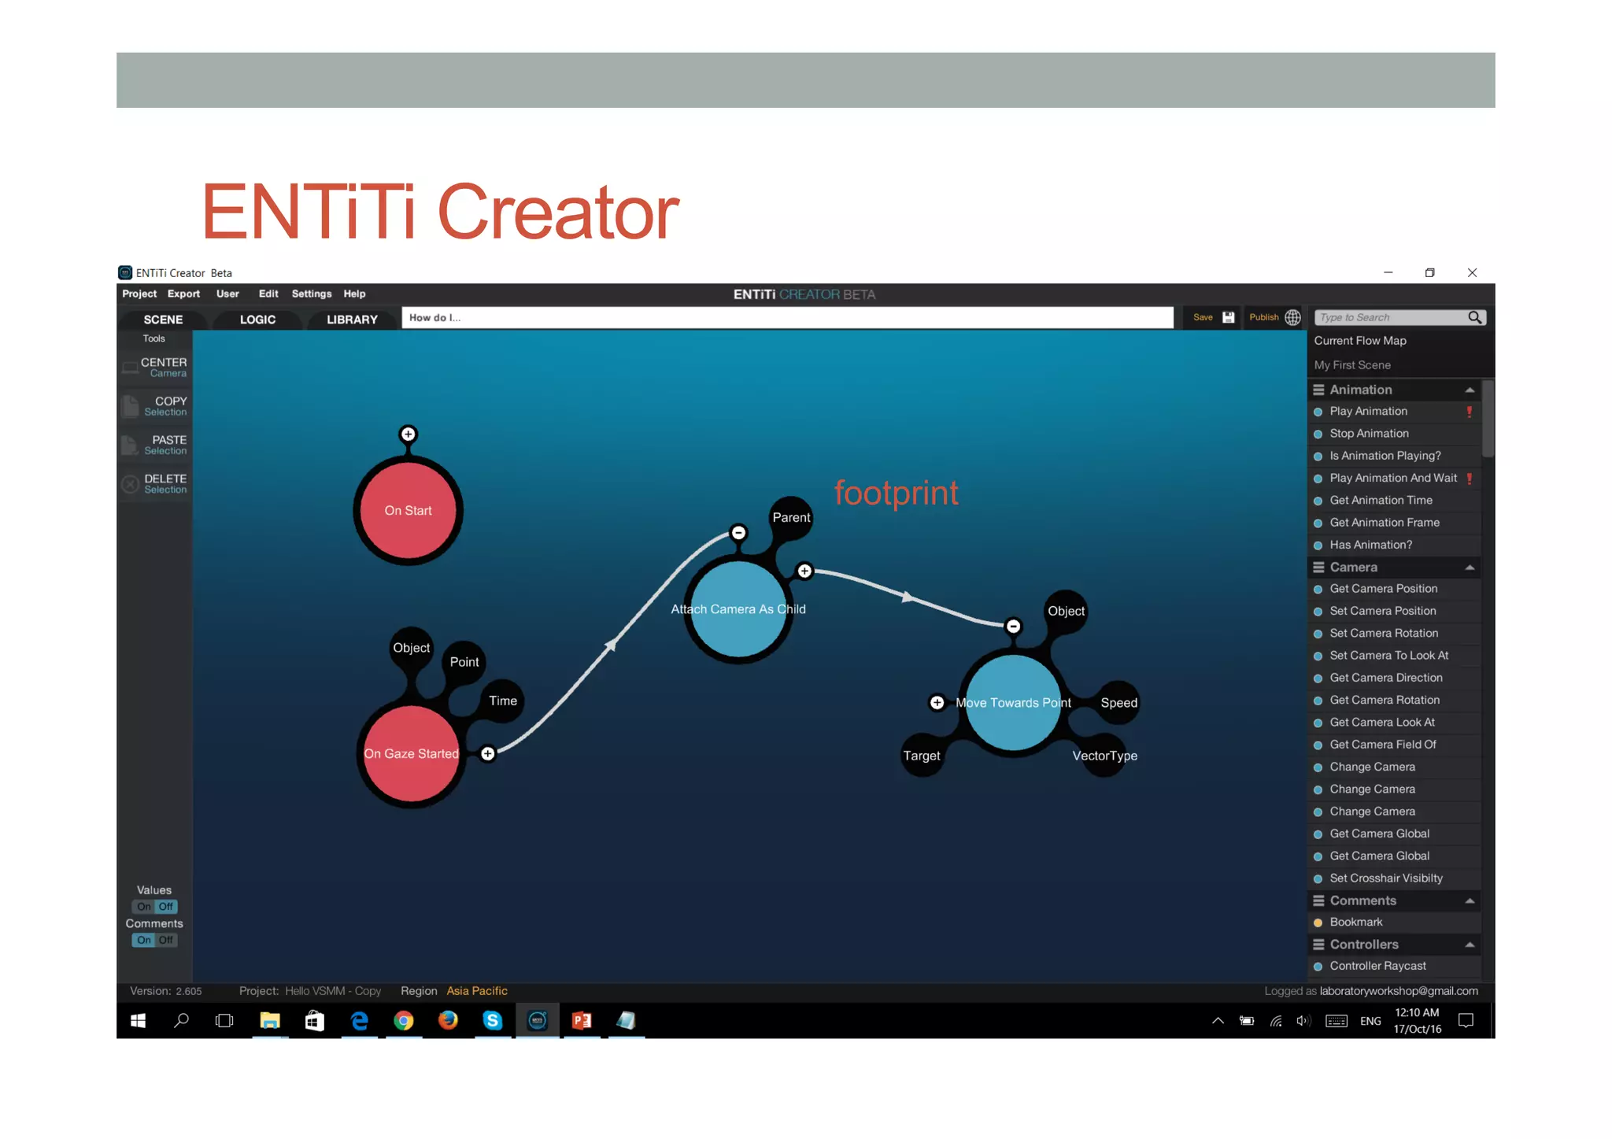1612x1139 pixels.
Task: Click the Paste Selection tool
Action: point(155,445)
